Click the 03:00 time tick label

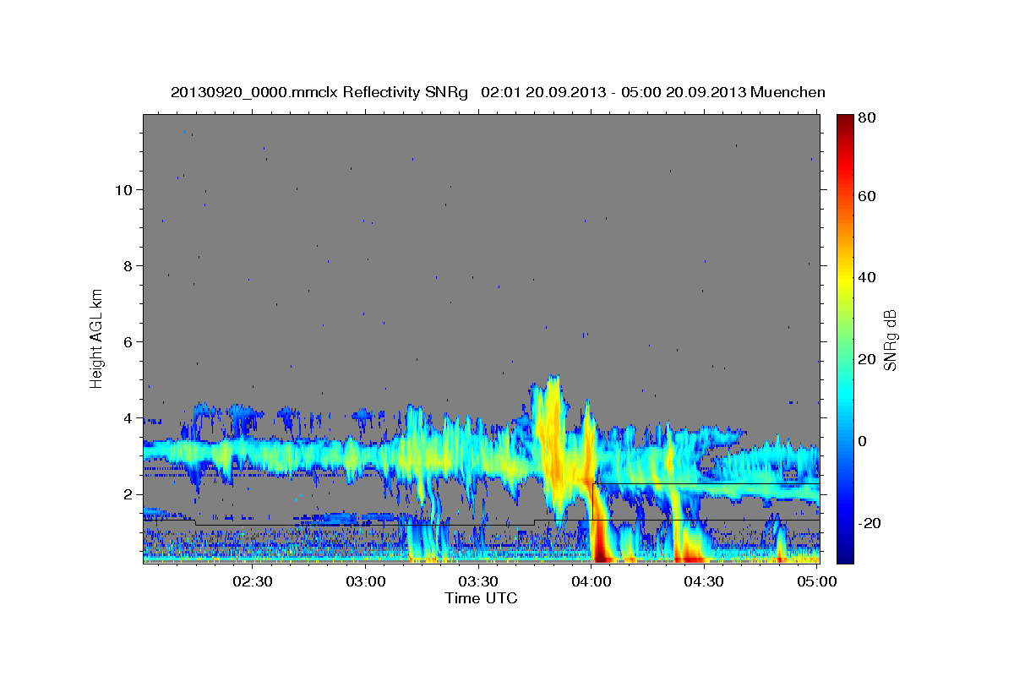pos(366,581)
